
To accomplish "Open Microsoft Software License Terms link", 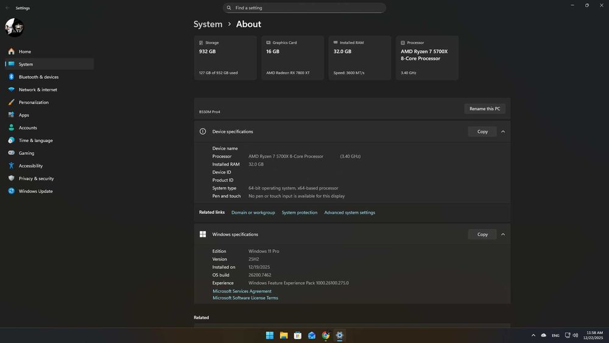I will click(245, 298).
